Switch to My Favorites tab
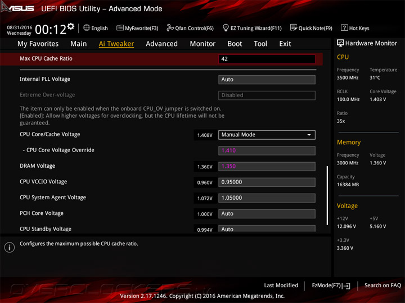 [38, 44]
